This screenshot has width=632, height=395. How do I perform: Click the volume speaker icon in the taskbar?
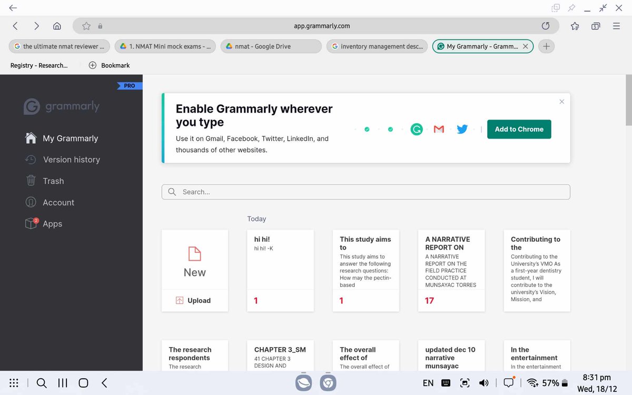(483, 383)
